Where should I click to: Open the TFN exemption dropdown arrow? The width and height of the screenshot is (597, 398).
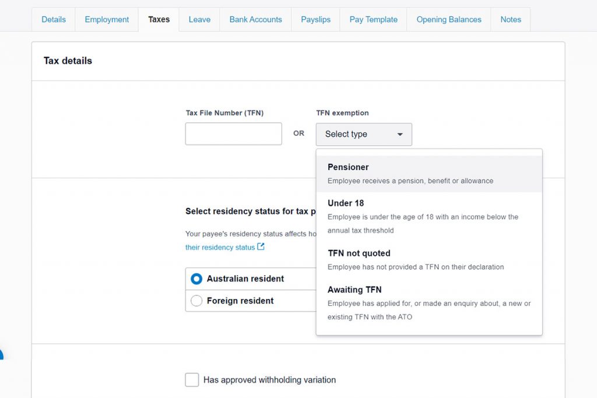[x=400, y=134]
